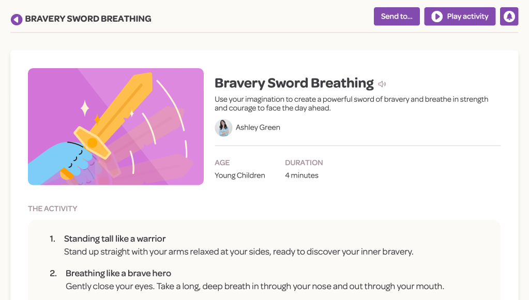Screen dimensions: 529x300
Task: Click the Ashley Green author name
Action: (x=258, y=128)
